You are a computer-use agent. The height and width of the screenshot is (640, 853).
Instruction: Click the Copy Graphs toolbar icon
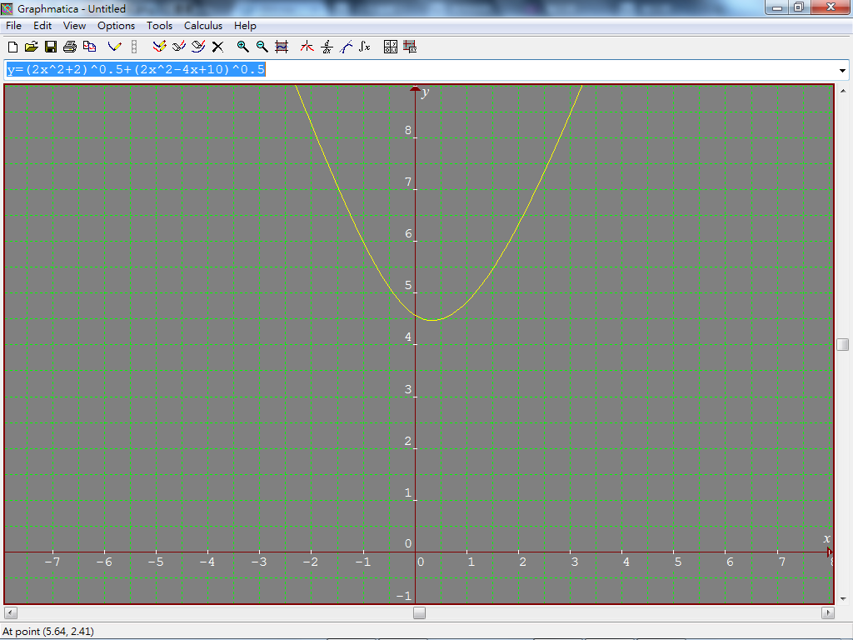89,47
